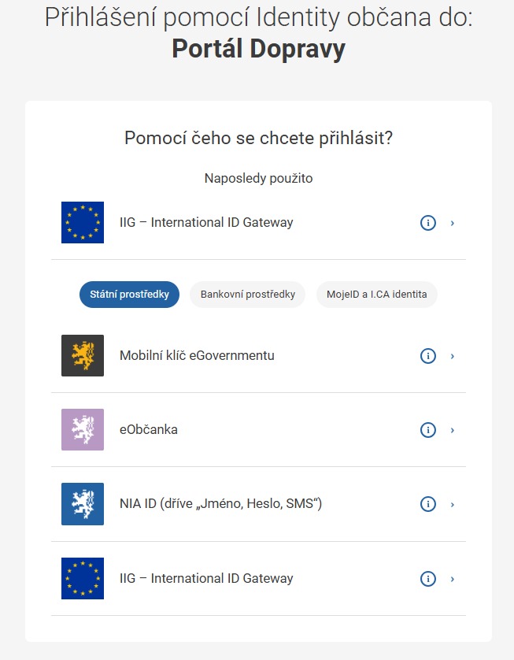
Task: Click the Mobilní klíč eGovernmentu lion icon
Action: 83,356
